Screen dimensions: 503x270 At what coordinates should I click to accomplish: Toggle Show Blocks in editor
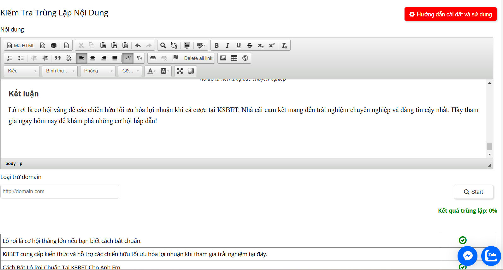(x=191, y=71)
